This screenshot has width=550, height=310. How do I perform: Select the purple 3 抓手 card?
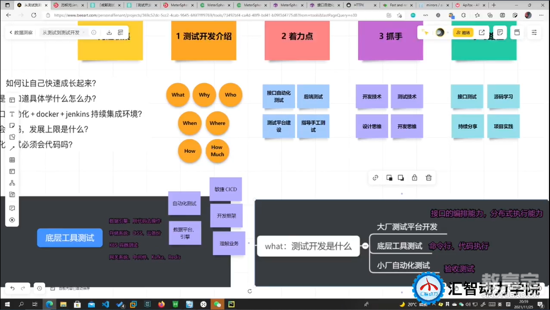pyautogui.click(x=390, y=40)
